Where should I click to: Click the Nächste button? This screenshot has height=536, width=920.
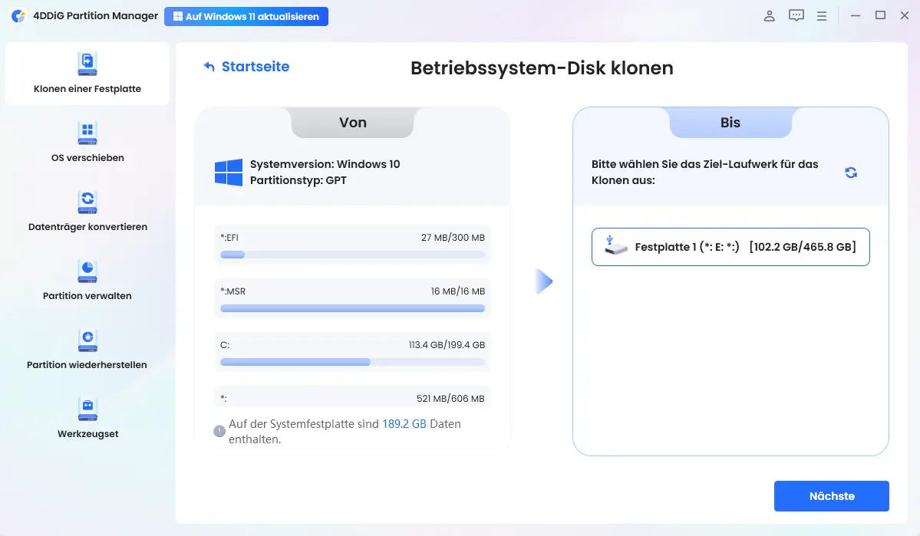click(x=832, y=496)
